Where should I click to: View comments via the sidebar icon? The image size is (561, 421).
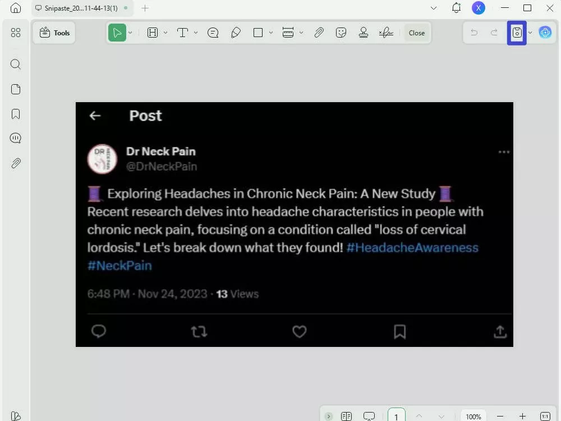tap(15, 138)
